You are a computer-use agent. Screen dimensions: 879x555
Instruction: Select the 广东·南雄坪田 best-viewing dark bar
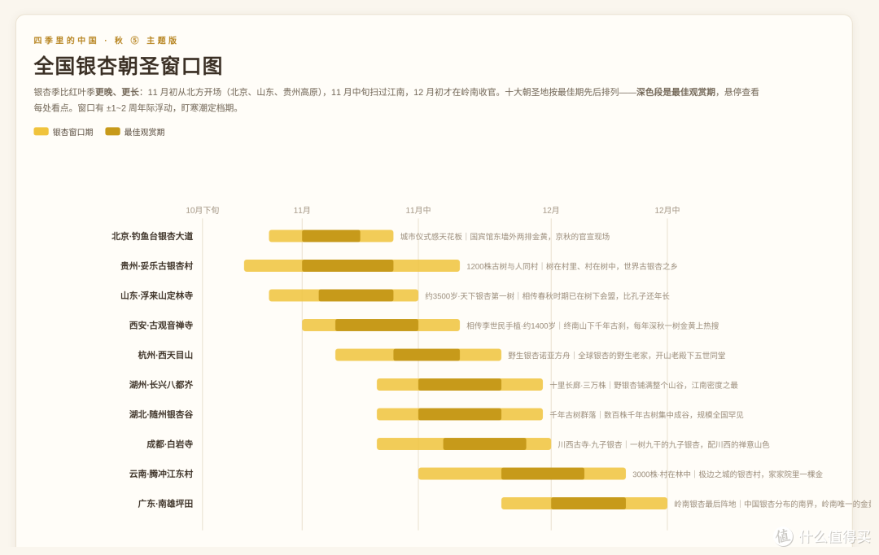point(588,504)
